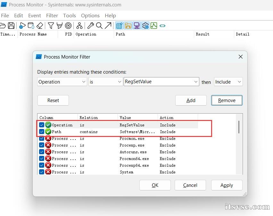The height and width of the screenshot is (216, 273).
Task: Click green include icon on Path row
Action: [x=48, y=132]
